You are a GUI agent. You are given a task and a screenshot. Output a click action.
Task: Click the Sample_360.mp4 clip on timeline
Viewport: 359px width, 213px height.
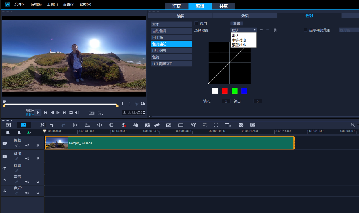tap(174, 143)
